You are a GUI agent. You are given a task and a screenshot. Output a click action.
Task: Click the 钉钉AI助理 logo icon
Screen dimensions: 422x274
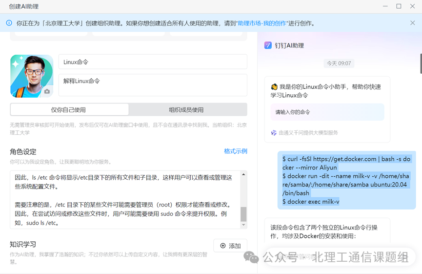pyautogui.click(x=268, y=45)
